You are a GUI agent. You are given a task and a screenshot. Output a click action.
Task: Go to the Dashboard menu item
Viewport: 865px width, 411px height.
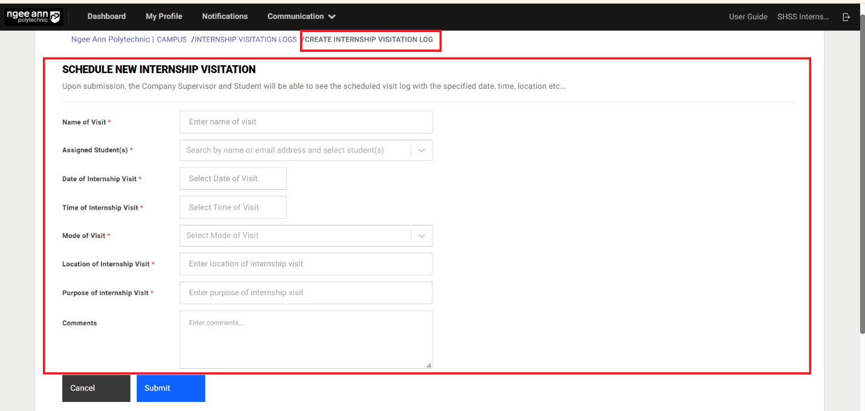[106, 16]
